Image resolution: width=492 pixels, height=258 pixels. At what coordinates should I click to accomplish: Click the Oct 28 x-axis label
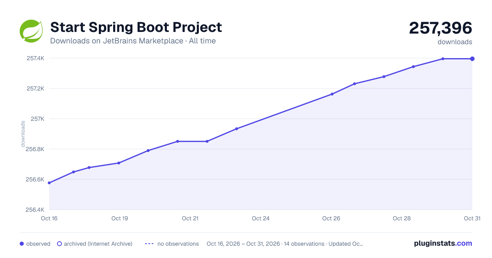coord(402,218)
